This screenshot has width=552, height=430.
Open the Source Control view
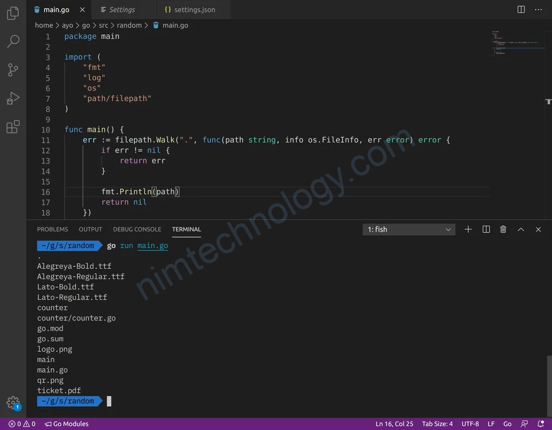pos(13,70)
